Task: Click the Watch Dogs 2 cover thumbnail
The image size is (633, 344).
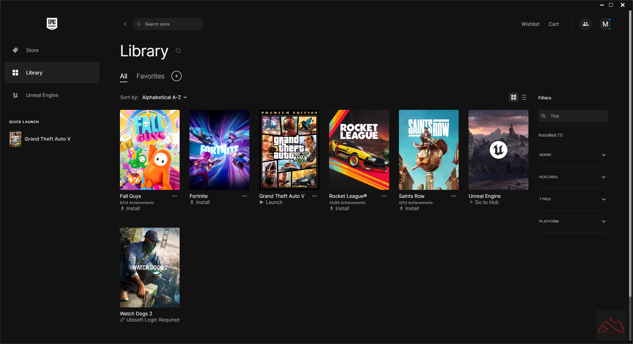Action: pos(149,267)
